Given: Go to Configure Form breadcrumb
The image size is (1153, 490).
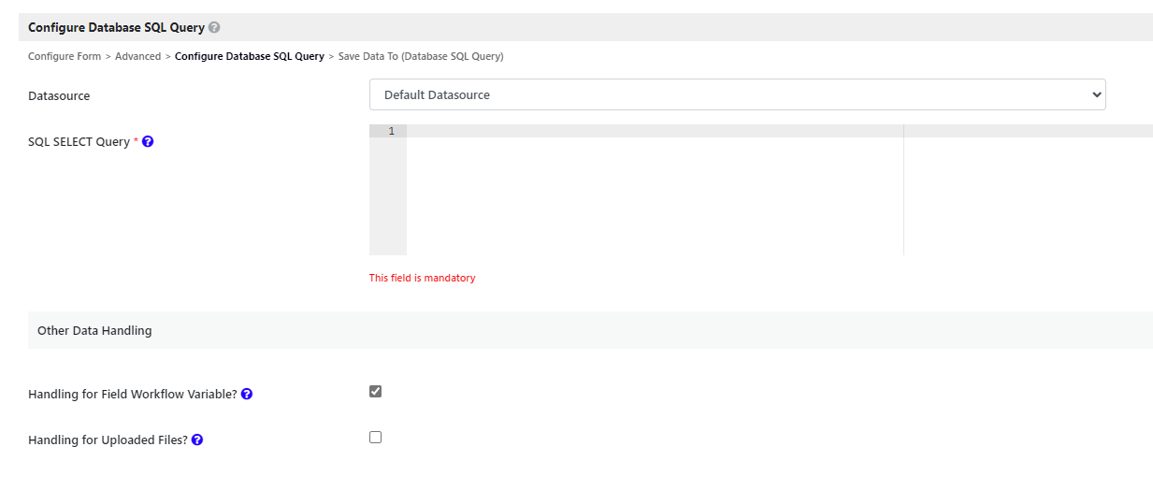Looking at the screenshot, I should click(65, 57).
